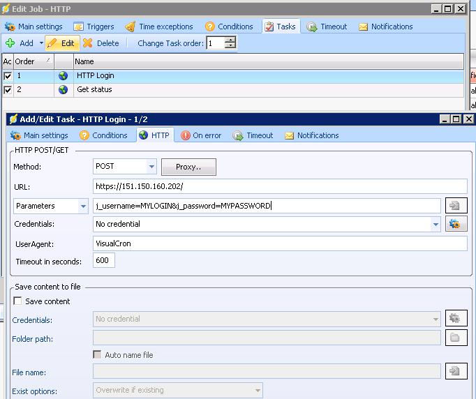
Task: Click variables icon beside File name field
Action: (x=456, y=371)
